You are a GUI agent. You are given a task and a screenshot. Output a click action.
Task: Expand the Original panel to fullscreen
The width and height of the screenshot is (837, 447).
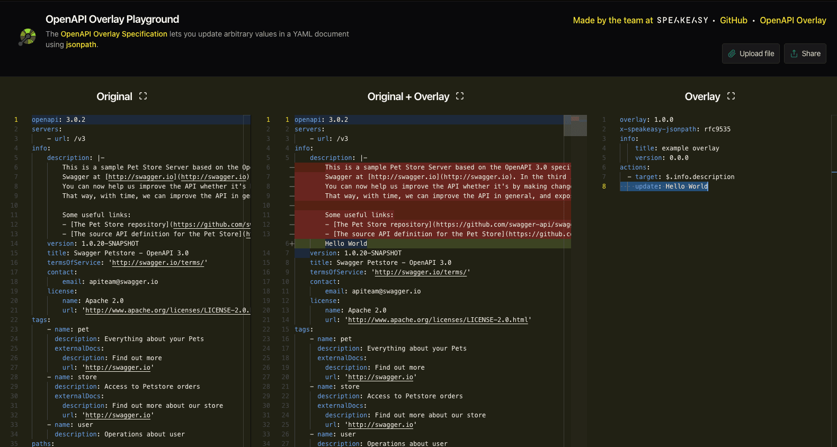click(x=143, y=96)
